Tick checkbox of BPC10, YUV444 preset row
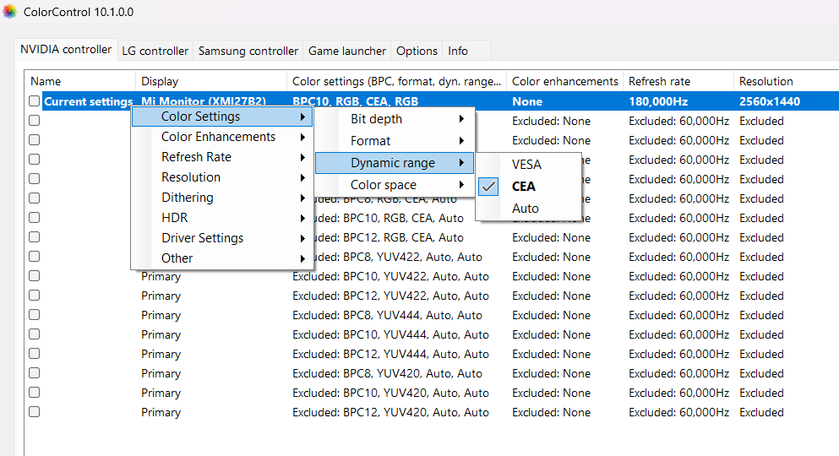The width and height of the screenshot is (839, 456). pos(35,334)
